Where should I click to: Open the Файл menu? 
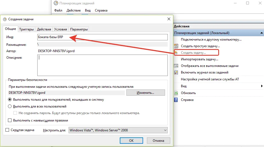click(58, 10)
